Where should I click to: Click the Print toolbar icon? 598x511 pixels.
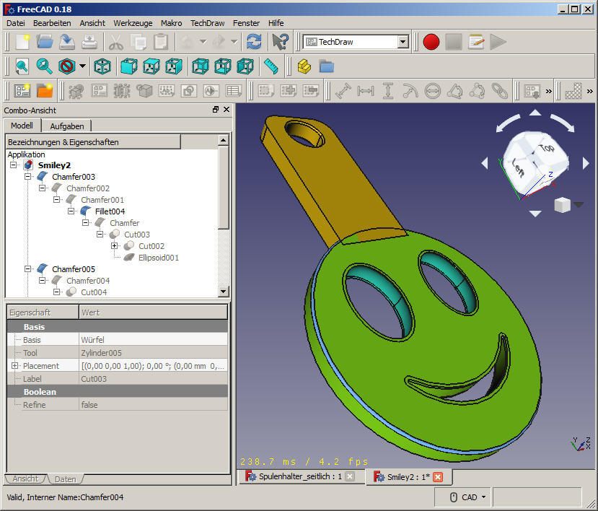point(89,42)
